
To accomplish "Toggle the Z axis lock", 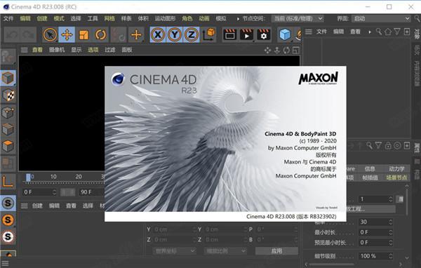I will tap(192, 34).
